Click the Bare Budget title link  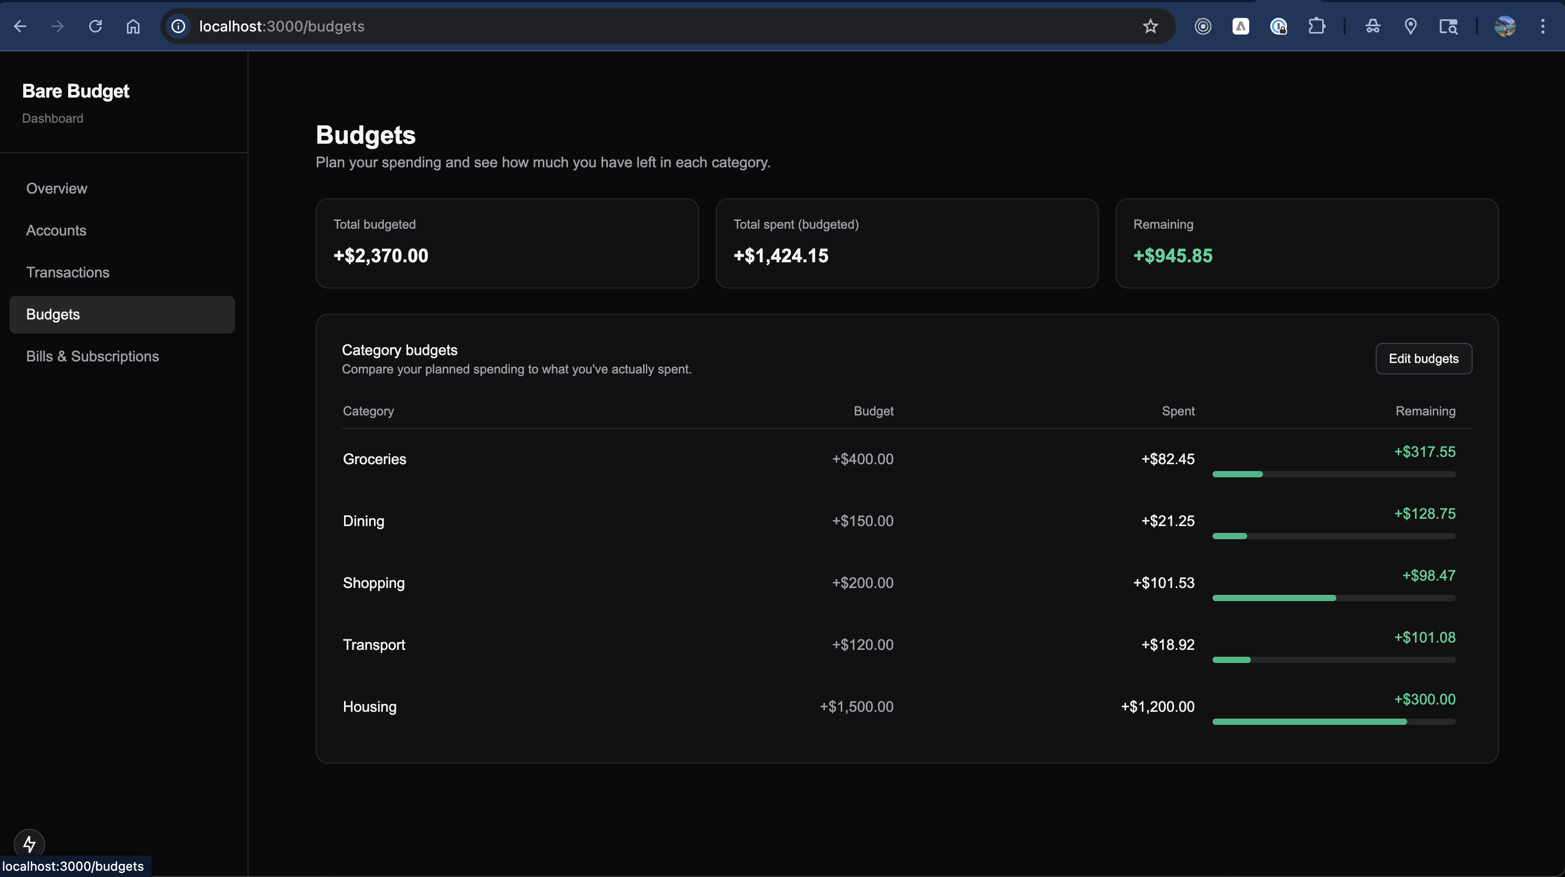click(x=76, y=91)
